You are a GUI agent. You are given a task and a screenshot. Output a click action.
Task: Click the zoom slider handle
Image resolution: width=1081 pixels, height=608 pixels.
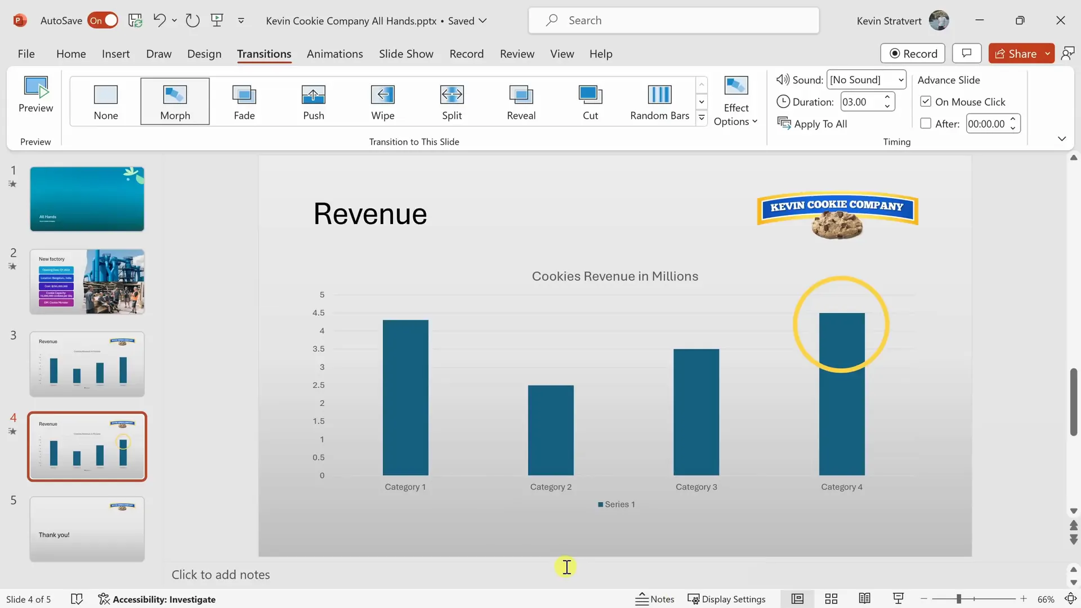(x=958, y=599)
